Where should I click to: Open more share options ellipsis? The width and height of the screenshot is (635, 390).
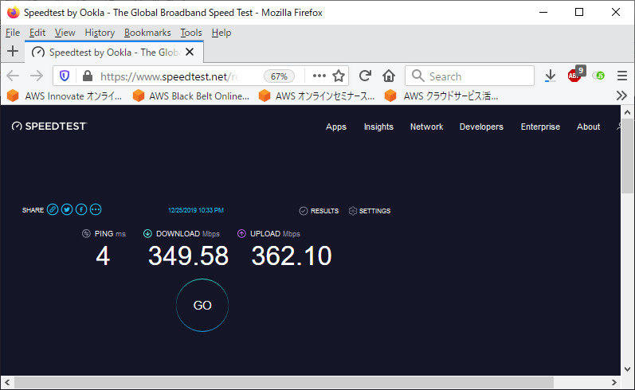(96, 210)
